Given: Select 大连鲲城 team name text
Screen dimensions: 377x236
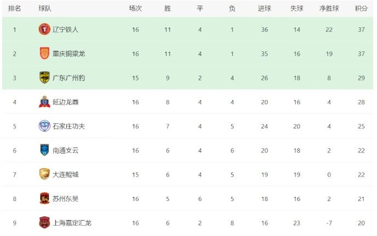Looking at the screenshot, I should (65, 174).
